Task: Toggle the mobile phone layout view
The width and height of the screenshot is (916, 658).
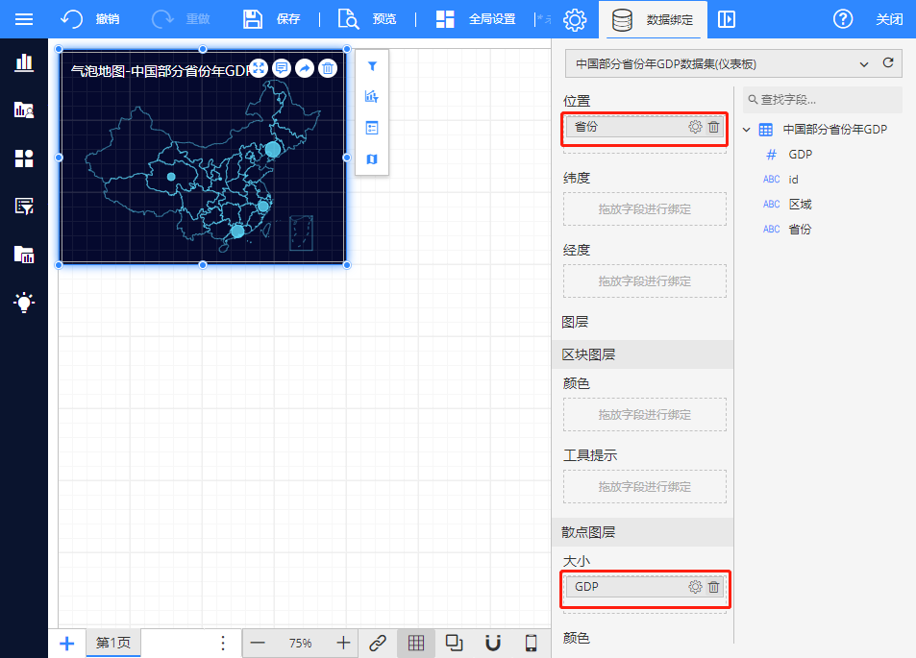Action: pos(531,644)
